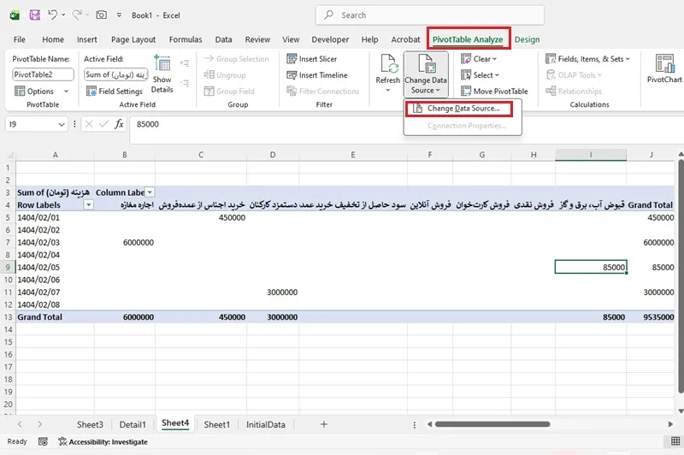Click the Select All corner triangle

click(x=9, y=156)
